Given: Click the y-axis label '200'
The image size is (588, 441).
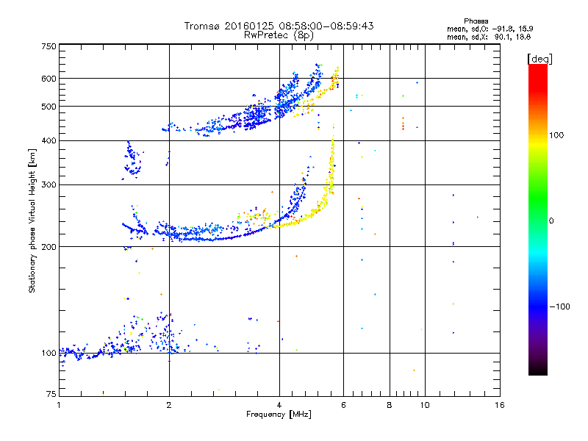Looking at the screenshot, I should tap(49, 247).
